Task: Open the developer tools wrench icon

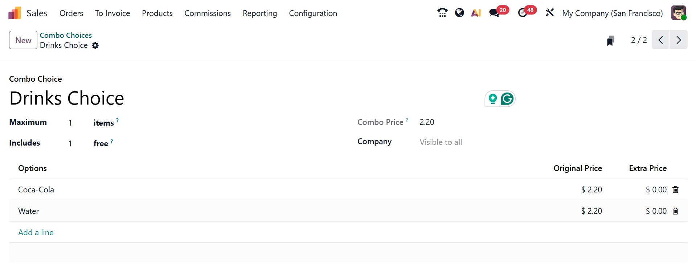Action: 549,13
